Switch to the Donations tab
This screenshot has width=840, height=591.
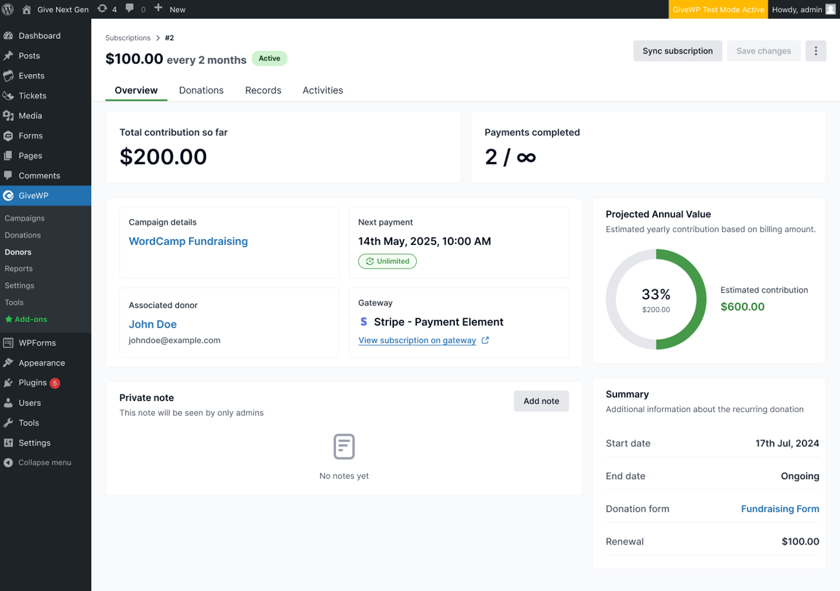tap(201, 90)
